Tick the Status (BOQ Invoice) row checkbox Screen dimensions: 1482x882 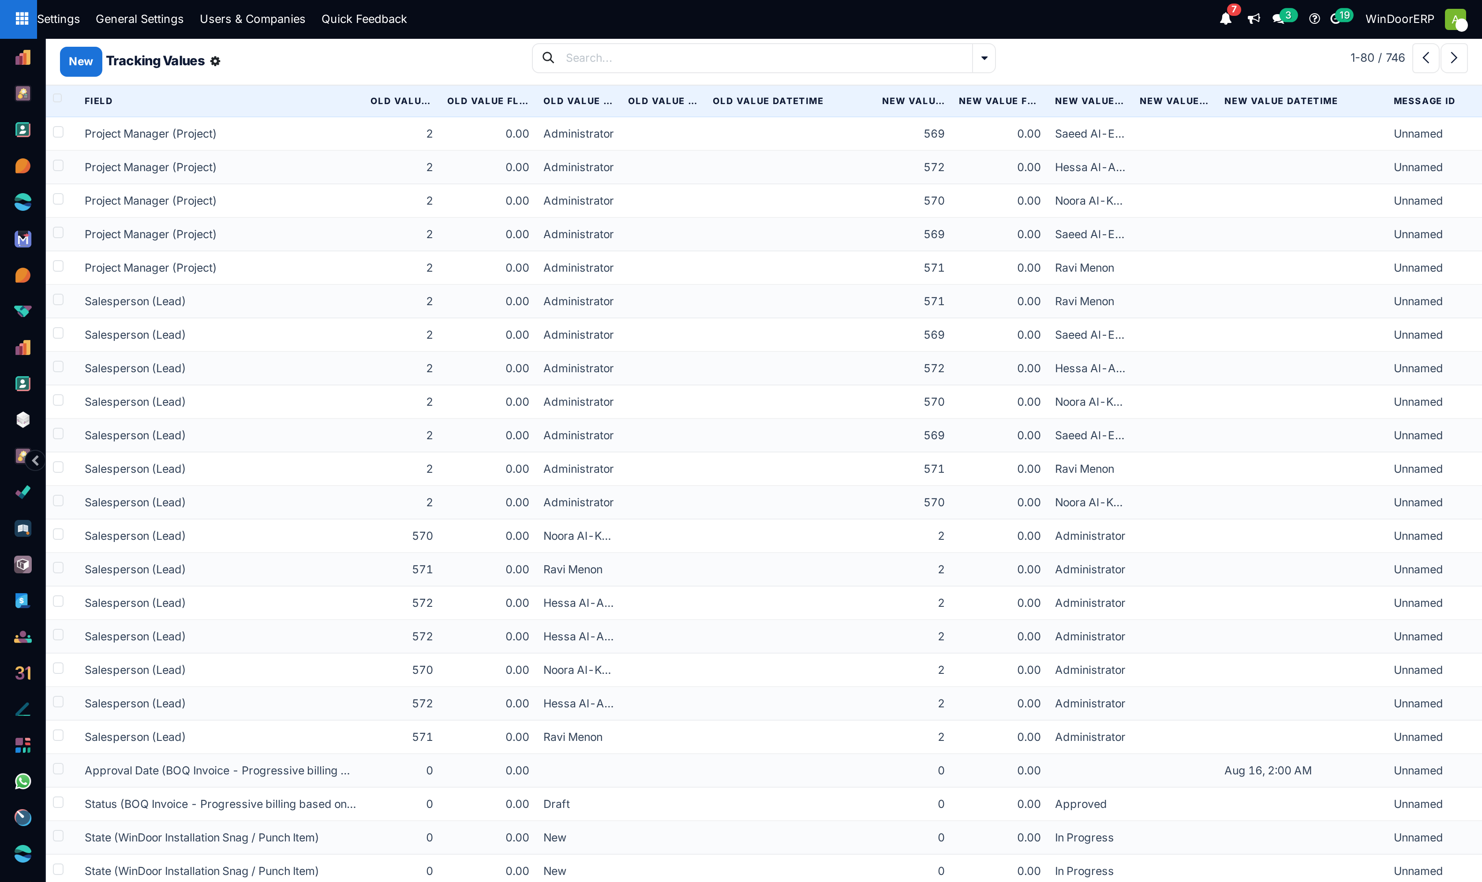tap(58, 802)
